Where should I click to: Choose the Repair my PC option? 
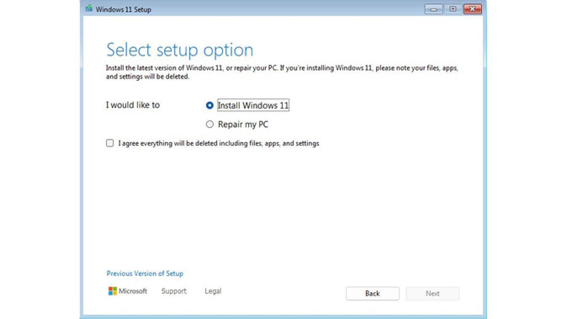pos(209,125)
